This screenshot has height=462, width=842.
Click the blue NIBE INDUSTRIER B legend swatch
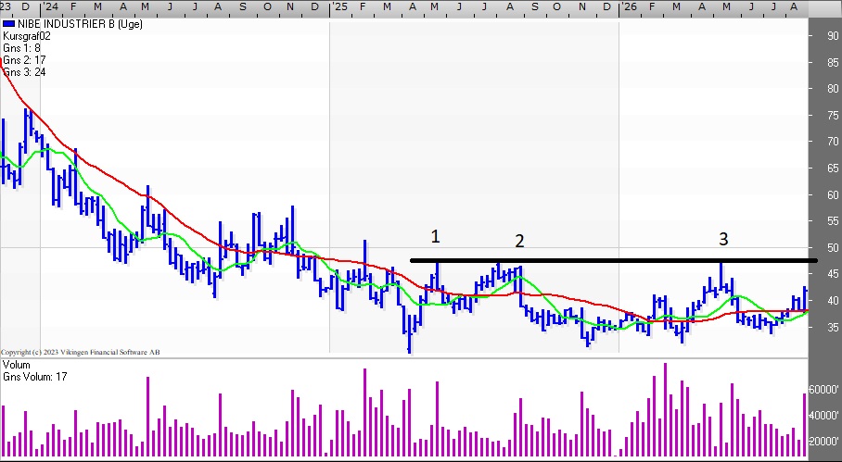(x=8, y=24)
